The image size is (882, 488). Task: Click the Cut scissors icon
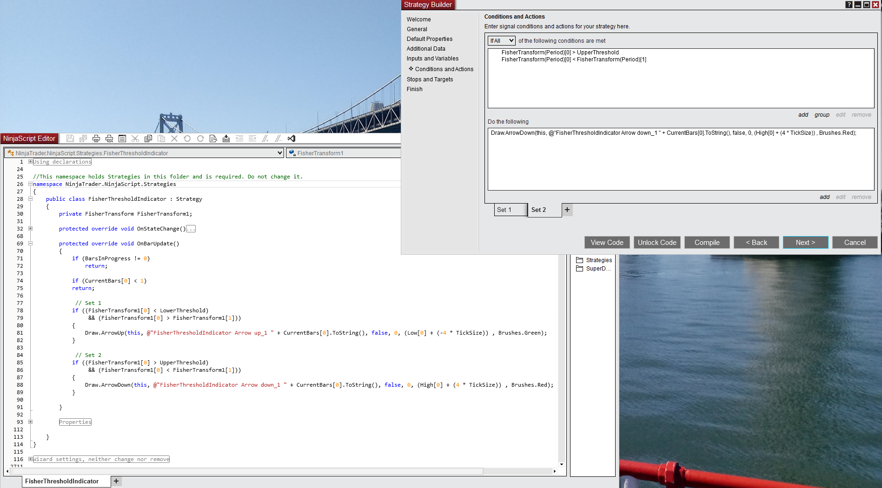click(135, 138)
